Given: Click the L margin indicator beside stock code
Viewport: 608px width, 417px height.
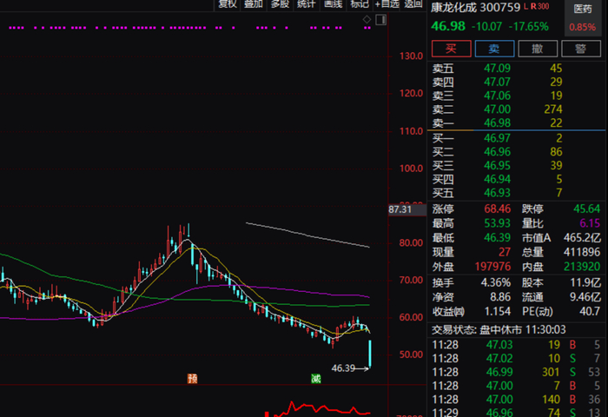Looking at the screenshot, I should coord(525,7).
